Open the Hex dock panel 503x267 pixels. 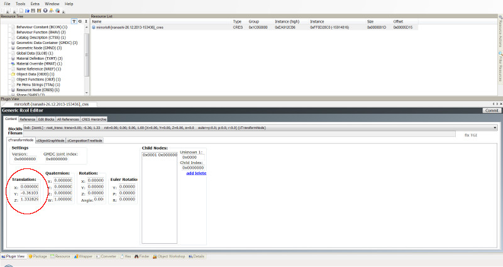pyautogui.click(x=124, y=256)
